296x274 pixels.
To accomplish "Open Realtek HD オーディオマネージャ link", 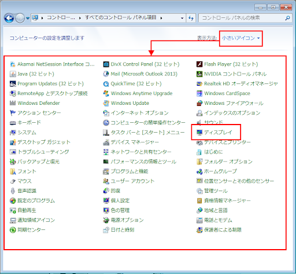I will point(241,83).
